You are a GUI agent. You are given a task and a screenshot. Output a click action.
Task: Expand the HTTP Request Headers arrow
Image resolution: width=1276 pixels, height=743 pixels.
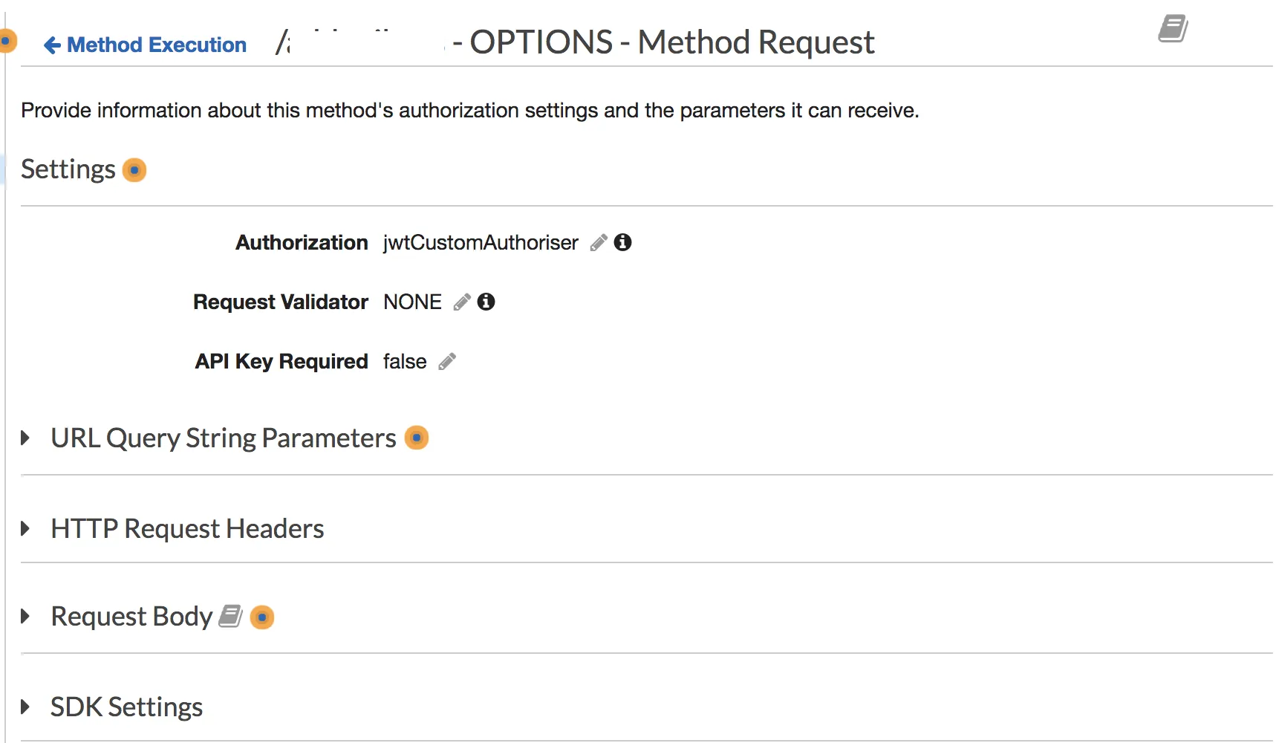26,529
